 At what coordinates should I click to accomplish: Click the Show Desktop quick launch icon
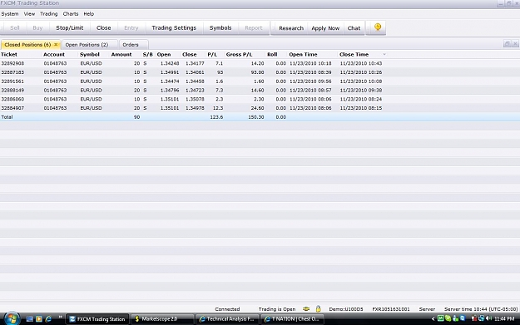[29, 318]
